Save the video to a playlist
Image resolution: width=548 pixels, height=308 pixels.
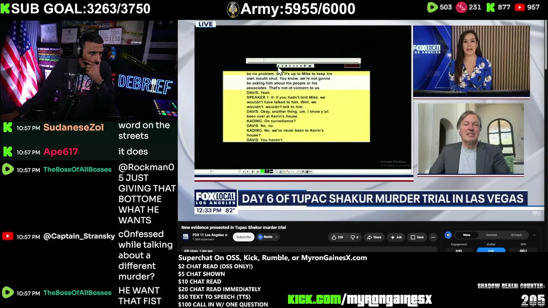[x=417, y=237]
